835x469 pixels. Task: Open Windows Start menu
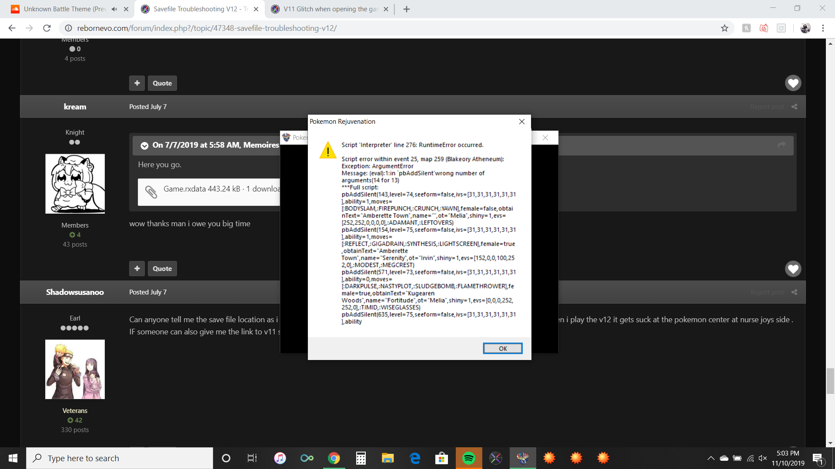coord(13,458)
